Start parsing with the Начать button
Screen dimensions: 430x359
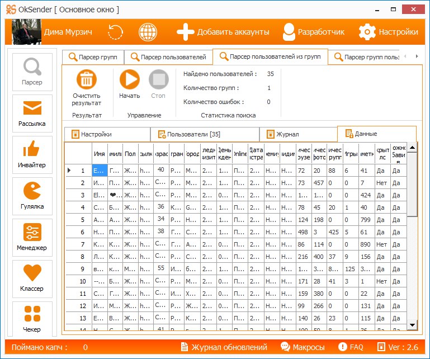129,84
